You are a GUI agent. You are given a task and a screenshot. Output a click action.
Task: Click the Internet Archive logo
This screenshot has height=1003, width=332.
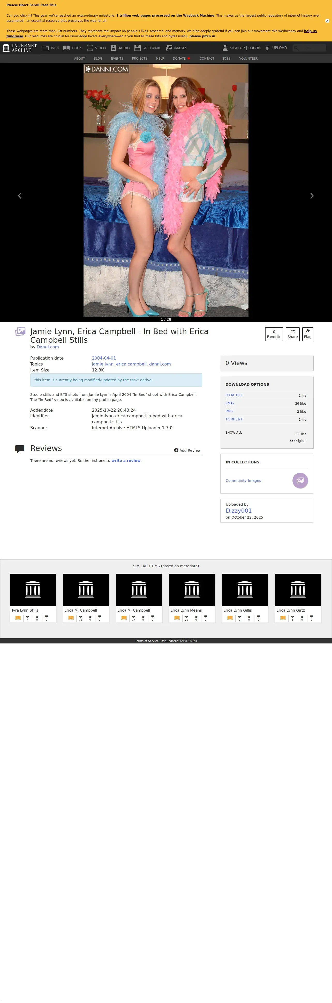[19, 48]
